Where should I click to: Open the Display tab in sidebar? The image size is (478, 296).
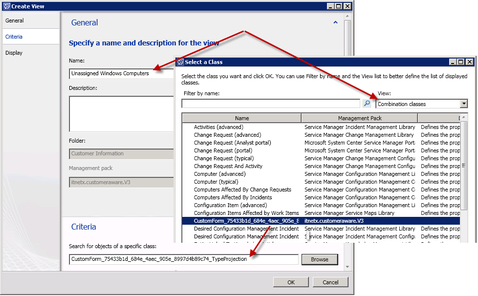(14, 53)
